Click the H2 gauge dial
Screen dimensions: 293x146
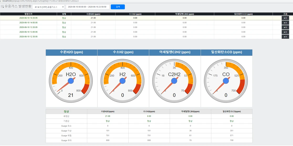click(122, 81)
